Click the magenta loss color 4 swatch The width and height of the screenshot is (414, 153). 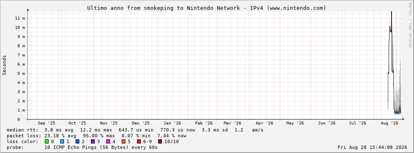pos(108,141)
